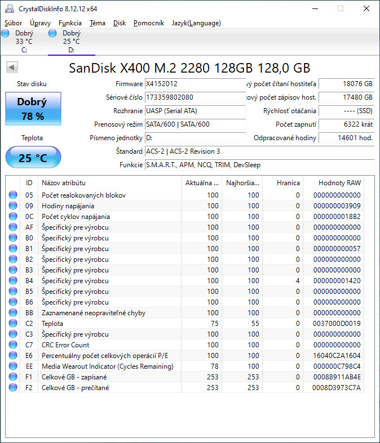Click the Štandard field ACS-2 Revision 3
Viewport: 380px width, 443px height.
coord(259,151)
